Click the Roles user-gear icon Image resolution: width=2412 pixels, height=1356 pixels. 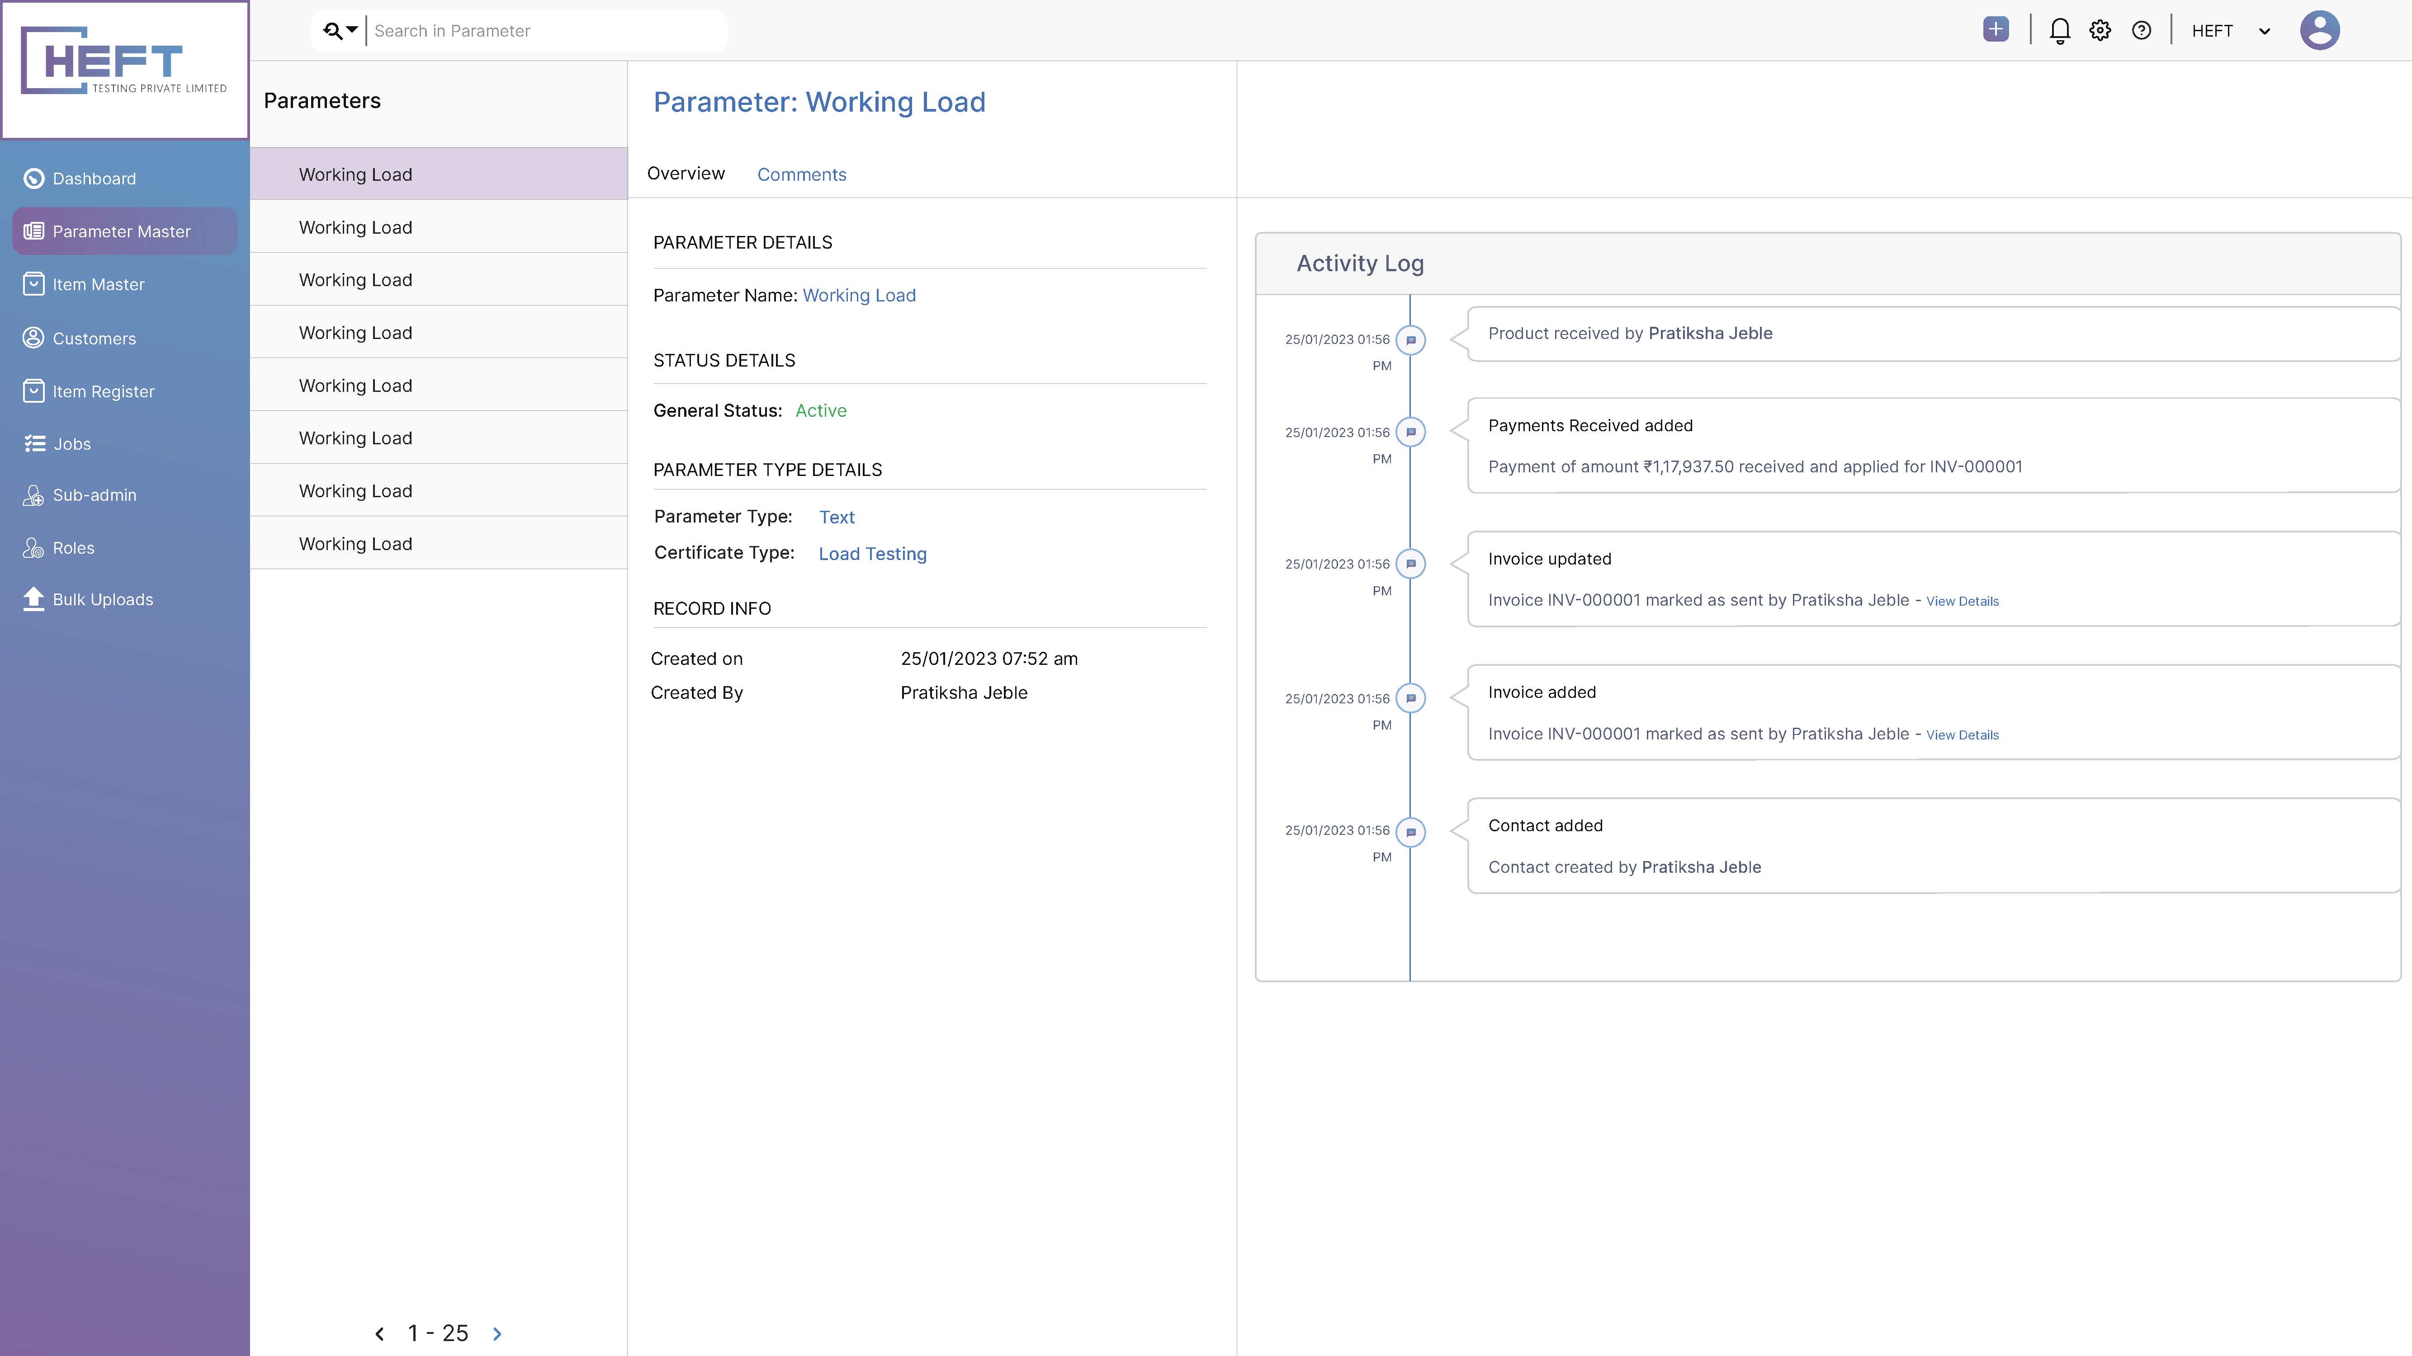click(x=34, y=547)
